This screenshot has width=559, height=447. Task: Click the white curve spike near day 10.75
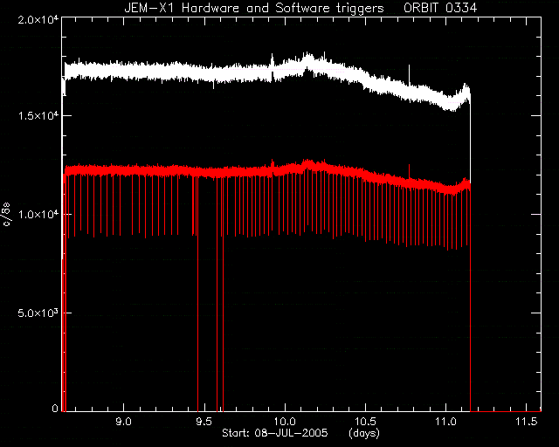pos(409,73)
